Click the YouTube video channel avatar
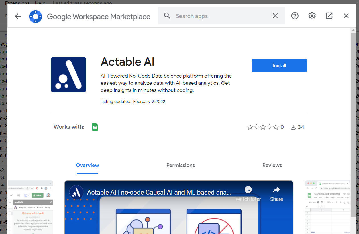Viewport: 359px width, 234px height. (x=76, y=192)
